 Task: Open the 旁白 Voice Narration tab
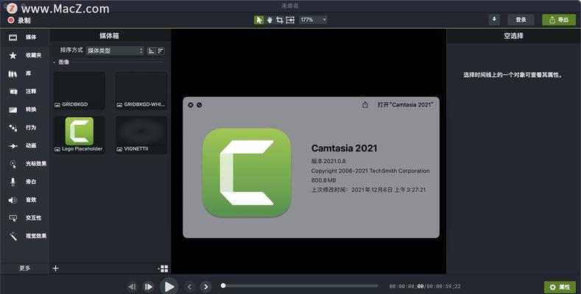[x=24, y=182]
